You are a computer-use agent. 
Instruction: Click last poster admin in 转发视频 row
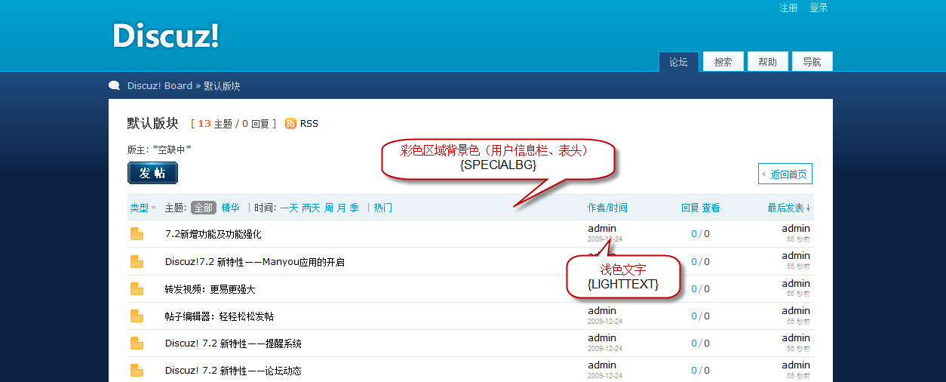coord(796,284)
